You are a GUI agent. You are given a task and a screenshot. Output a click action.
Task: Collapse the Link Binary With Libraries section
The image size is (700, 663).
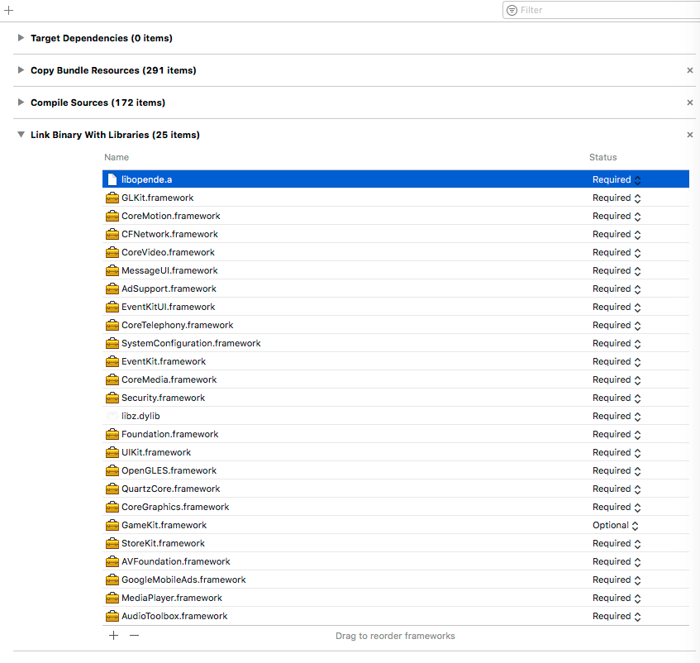pos(20,134)
